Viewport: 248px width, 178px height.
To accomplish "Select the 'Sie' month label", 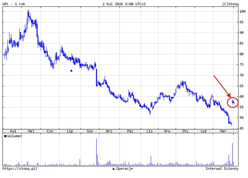I will (x=90, y=131).
